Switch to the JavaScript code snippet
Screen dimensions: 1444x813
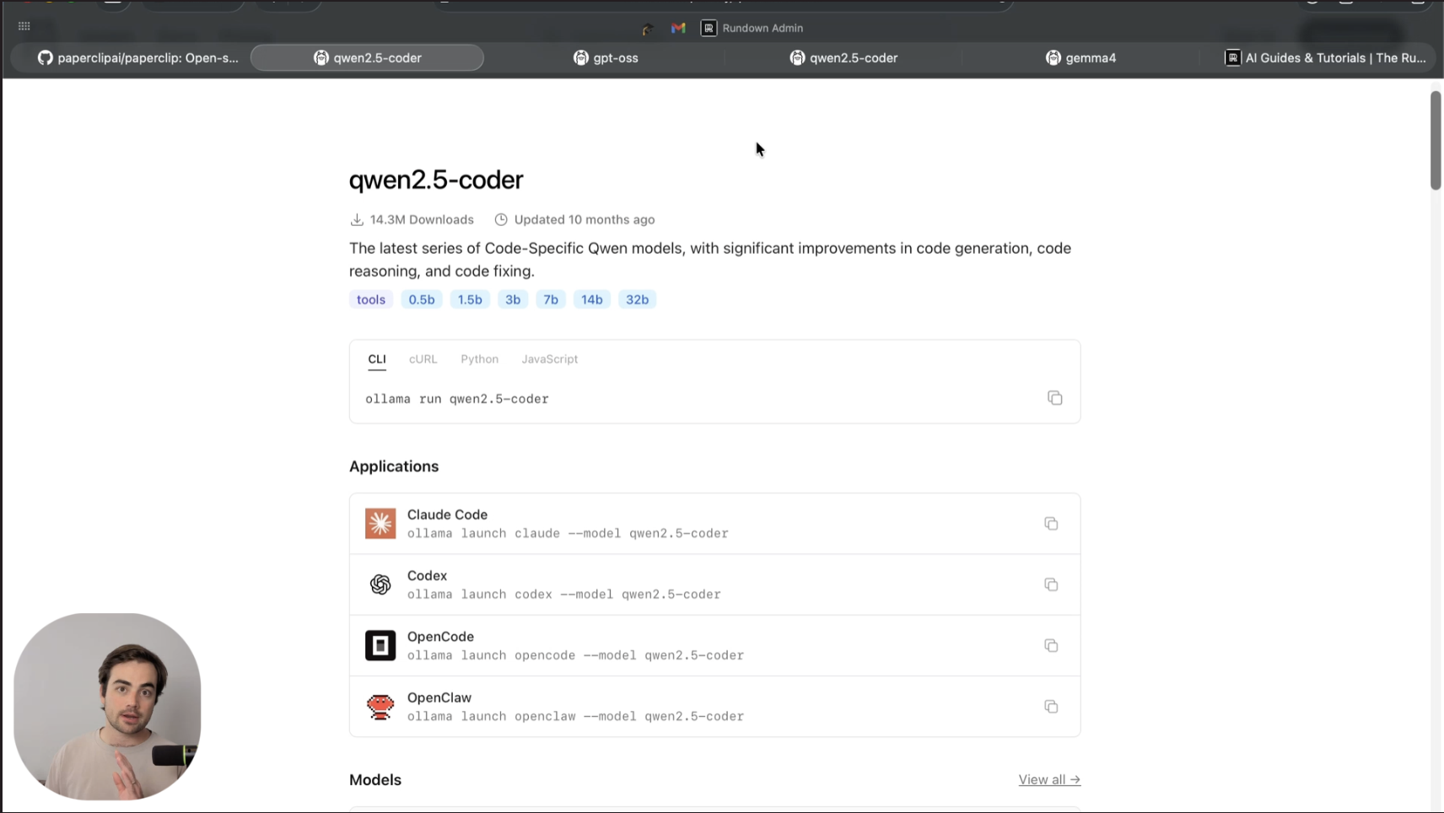pyautogui.click(x=549, y=358)
